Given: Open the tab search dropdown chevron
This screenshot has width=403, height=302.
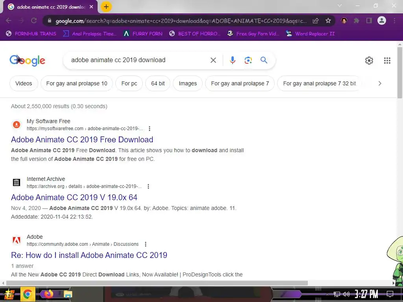Looking at the screenshot, I should click(x=340, y=6).
